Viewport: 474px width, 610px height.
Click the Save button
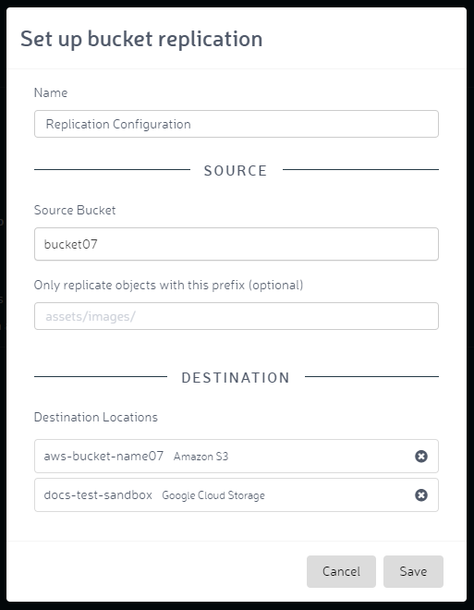pyautogui.click(x=413, y=571)
